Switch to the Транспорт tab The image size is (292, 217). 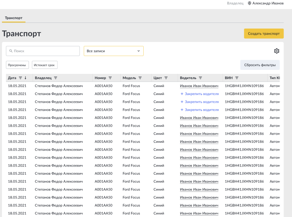[x=13, y=18]
